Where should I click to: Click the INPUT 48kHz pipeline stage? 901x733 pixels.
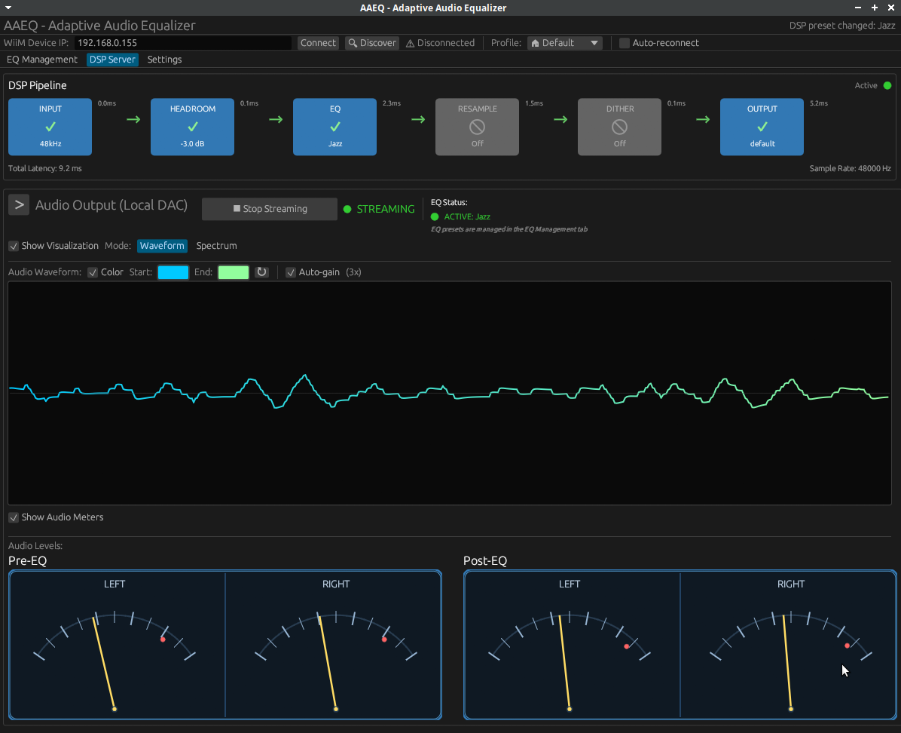pos(50,127)
